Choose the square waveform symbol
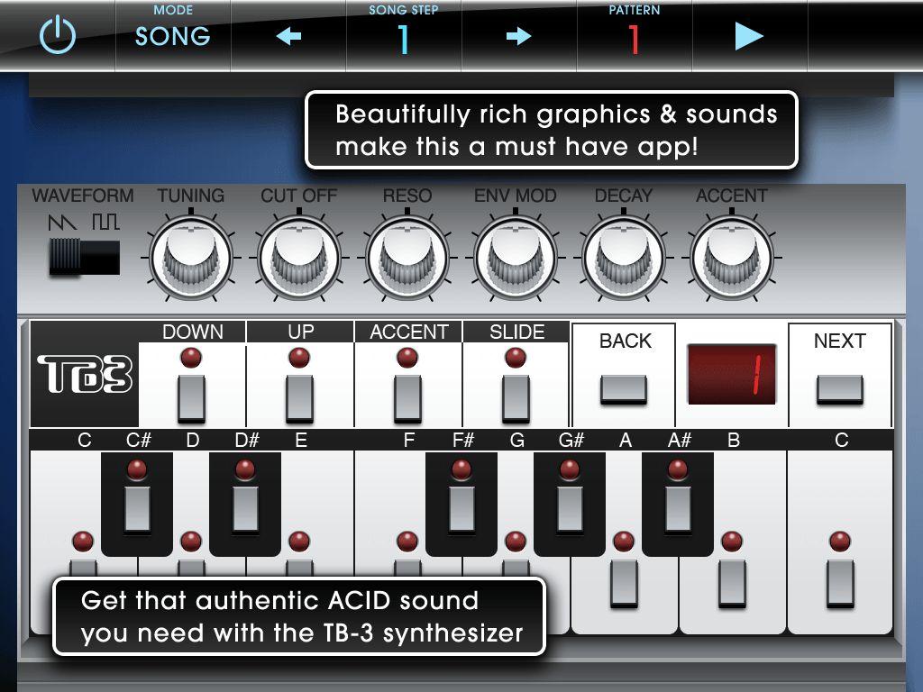Viewport: 923px width, 692px height. click(106, 222)
